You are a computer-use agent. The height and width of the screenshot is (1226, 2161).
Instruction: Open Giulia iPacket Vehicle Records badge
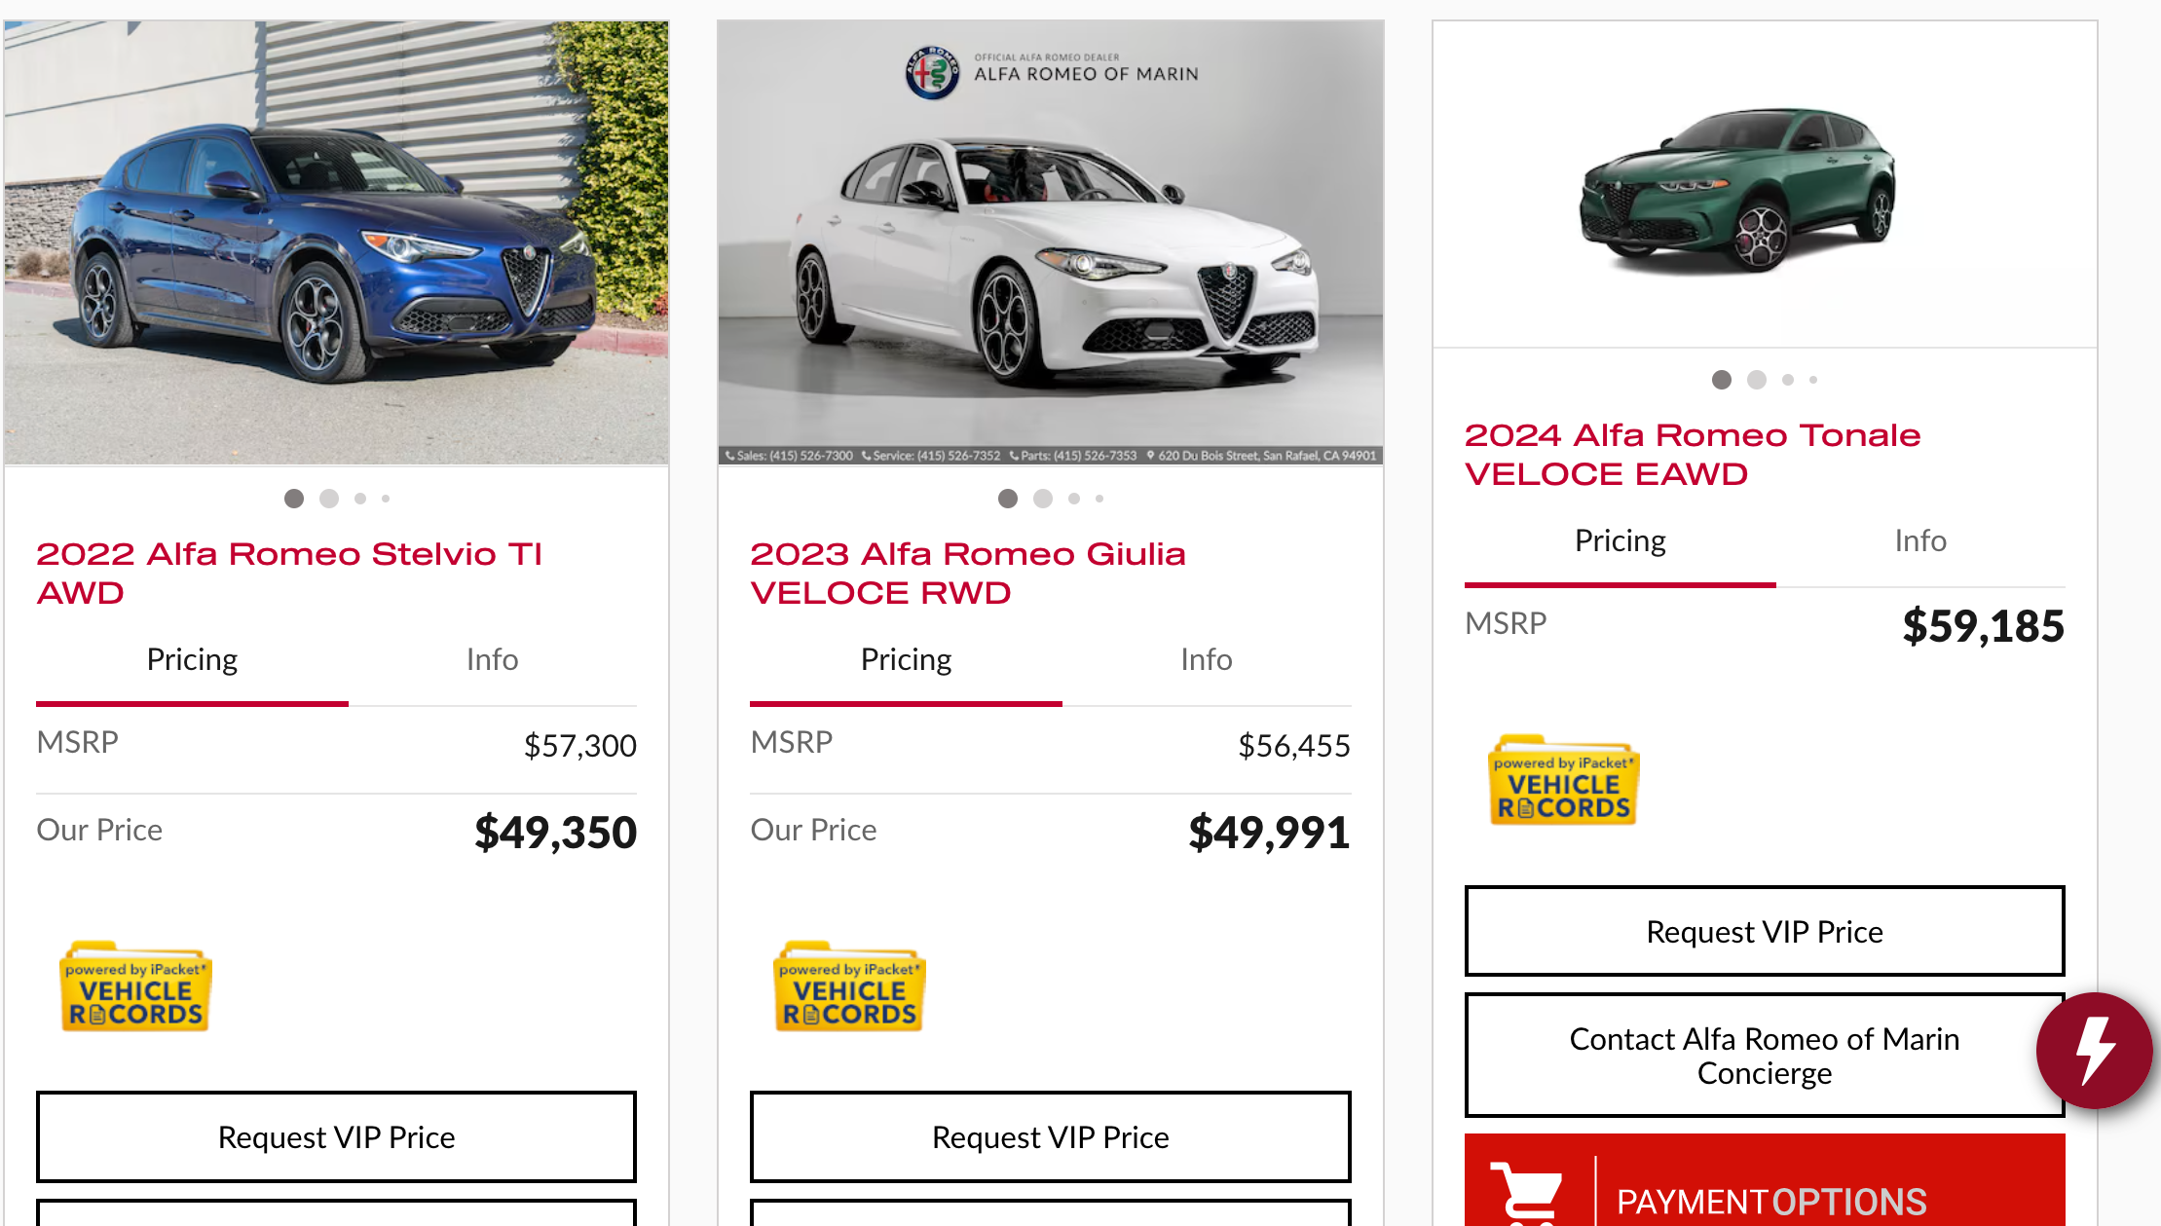click(x=850, y=987)
